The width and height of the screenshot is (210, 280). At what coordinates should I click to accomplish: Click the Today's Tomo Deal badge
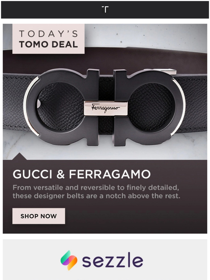49,39
